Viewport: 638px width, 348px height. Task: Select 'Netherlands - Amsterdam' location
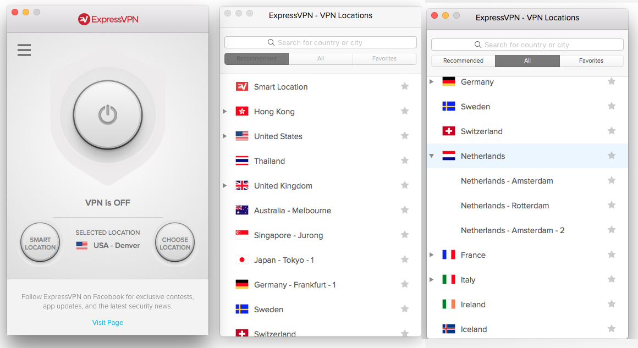click(x=507, y=181)
